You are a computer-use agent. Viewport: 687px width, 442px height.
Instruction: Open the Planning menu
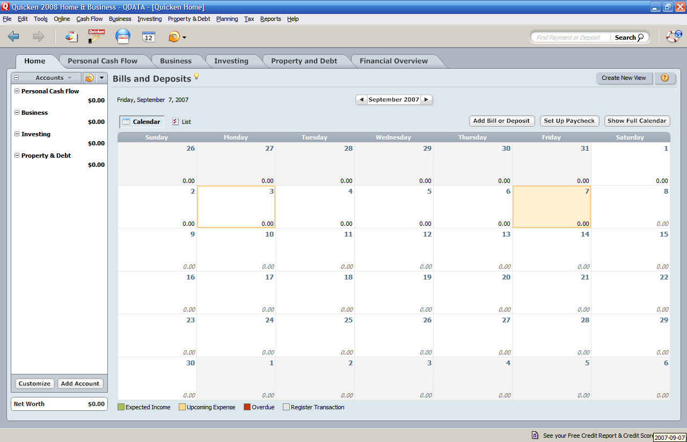click(x=227, y=19)
